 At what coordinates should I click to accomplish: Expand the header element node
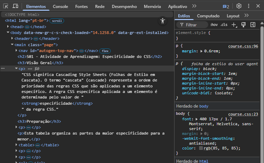(12, 38)
